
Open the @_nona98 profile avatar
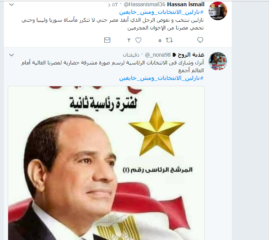point(218,61)
